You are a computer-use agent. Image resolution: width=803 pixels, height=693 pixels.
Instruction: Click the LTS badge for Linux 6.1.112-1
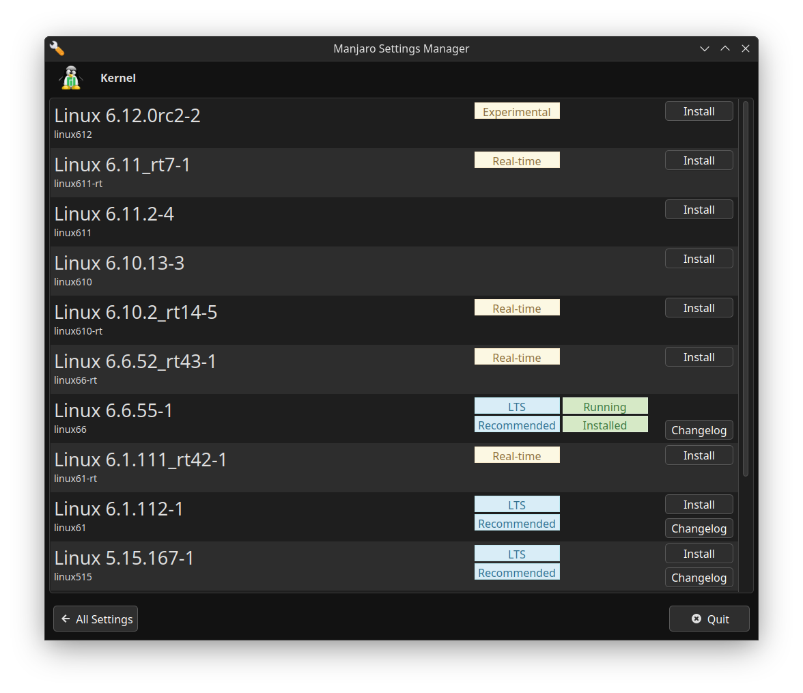point(517,505)
